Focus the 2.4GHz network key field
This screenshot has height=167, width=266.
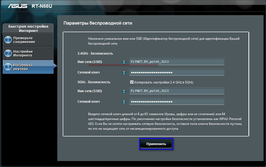click(177, 73)
